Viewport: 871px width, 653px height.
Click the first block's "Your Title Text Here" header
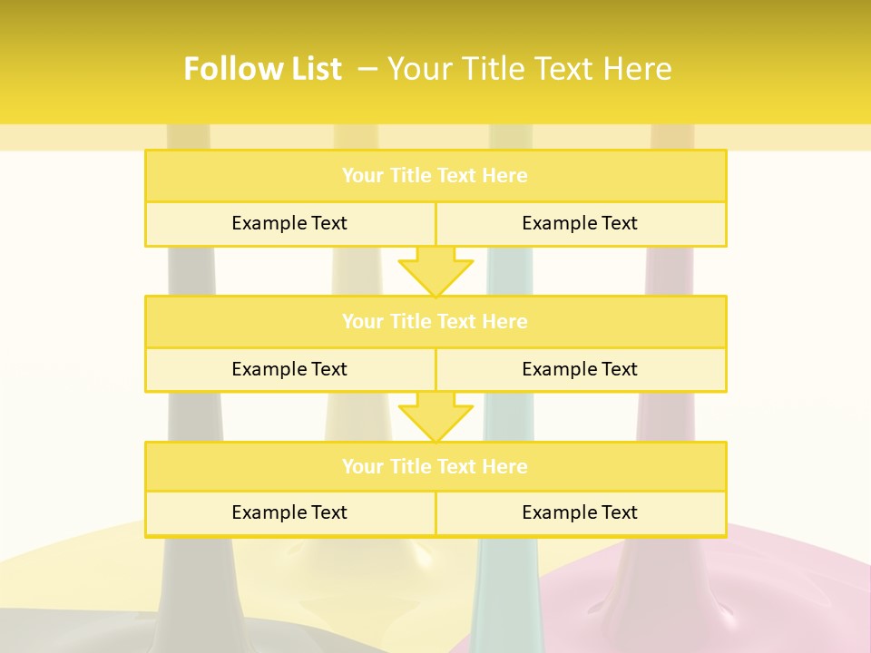[435, 176]
